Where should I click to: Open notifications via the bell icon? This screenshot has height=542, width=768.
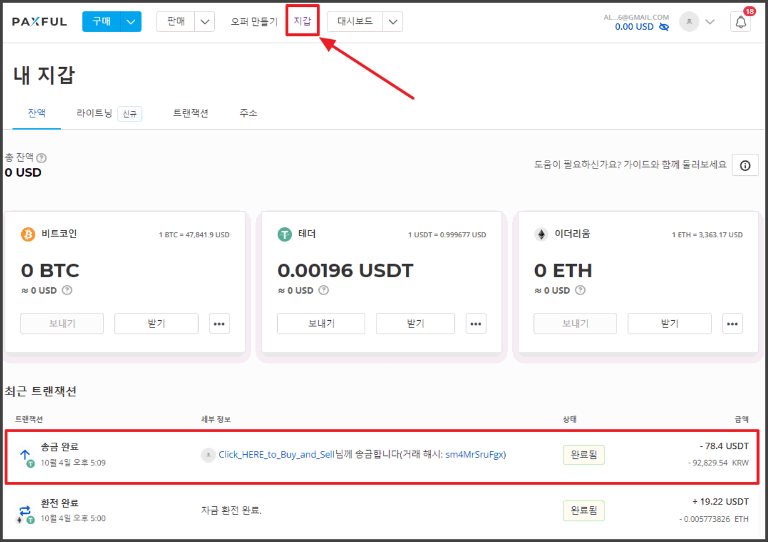(x=741, y=22)
